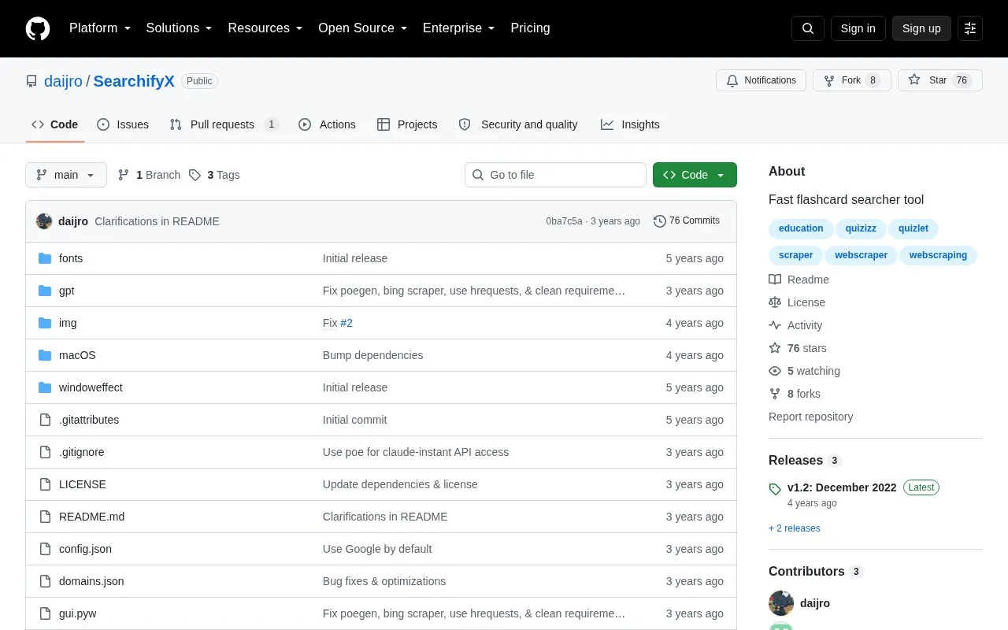Image resolution: width=1008 pixels, height=630 pixels.
Task: Expand the Platform menu
Action: point(100,28)
